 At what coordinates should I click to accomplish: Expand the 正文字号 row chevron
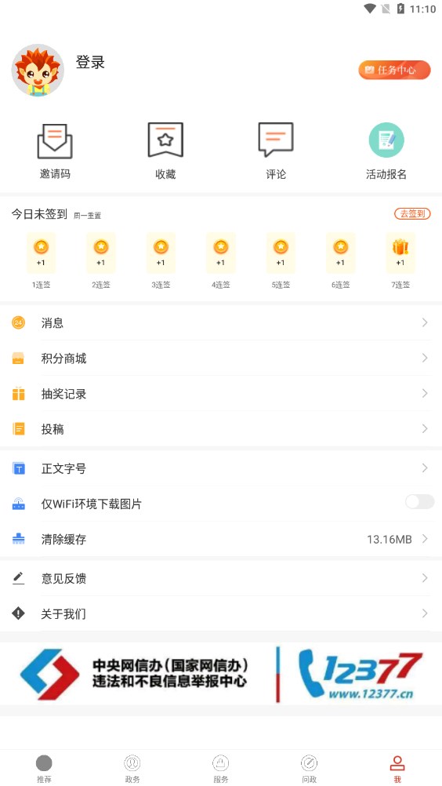[425, 468]
